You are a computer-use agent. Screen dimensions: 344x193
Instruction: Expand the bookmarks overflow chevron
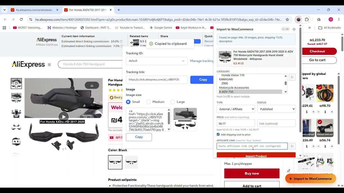pyautogui.click(x=310, y=28)
